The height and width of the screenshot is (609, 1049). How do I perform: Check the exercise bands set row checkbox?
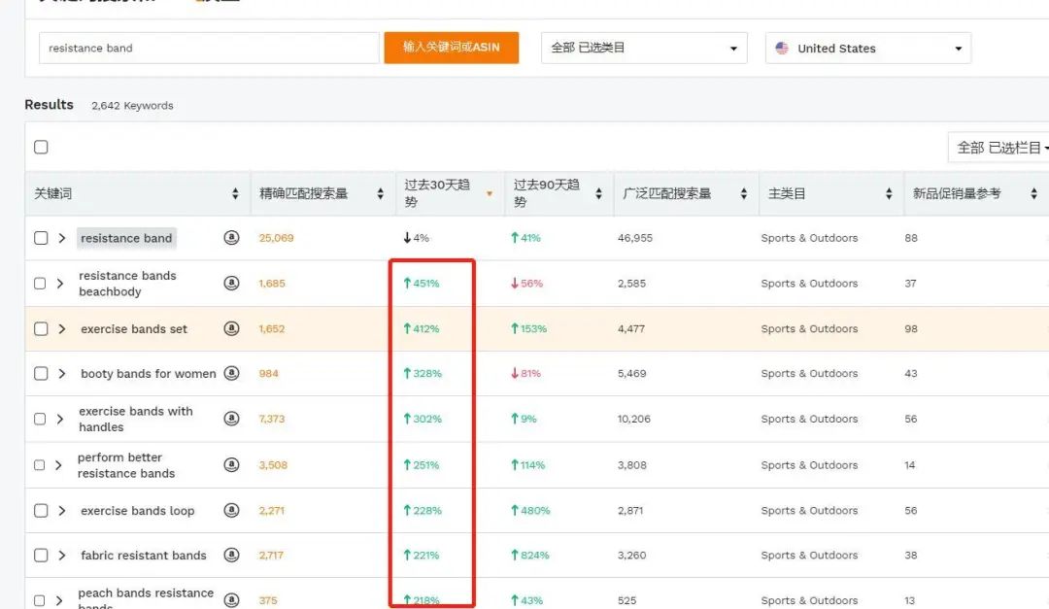(x=41, y=329)
